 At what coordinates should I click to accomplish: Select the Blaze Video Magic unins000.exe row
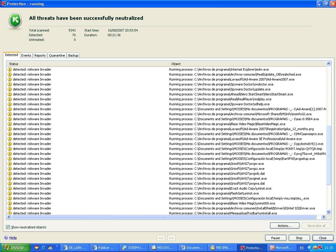pyautogui.click(x=166, y=203)
